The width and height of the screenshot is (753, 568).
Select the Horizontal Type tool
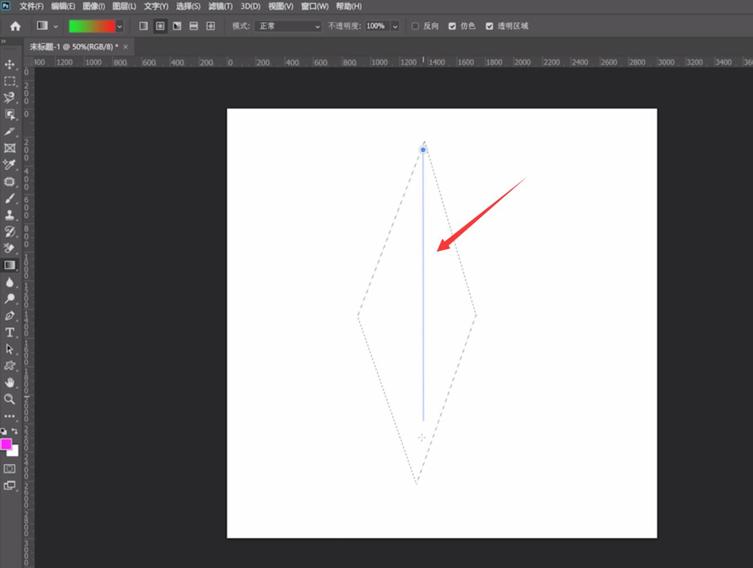pyautogui.click(x=10, y=332)
